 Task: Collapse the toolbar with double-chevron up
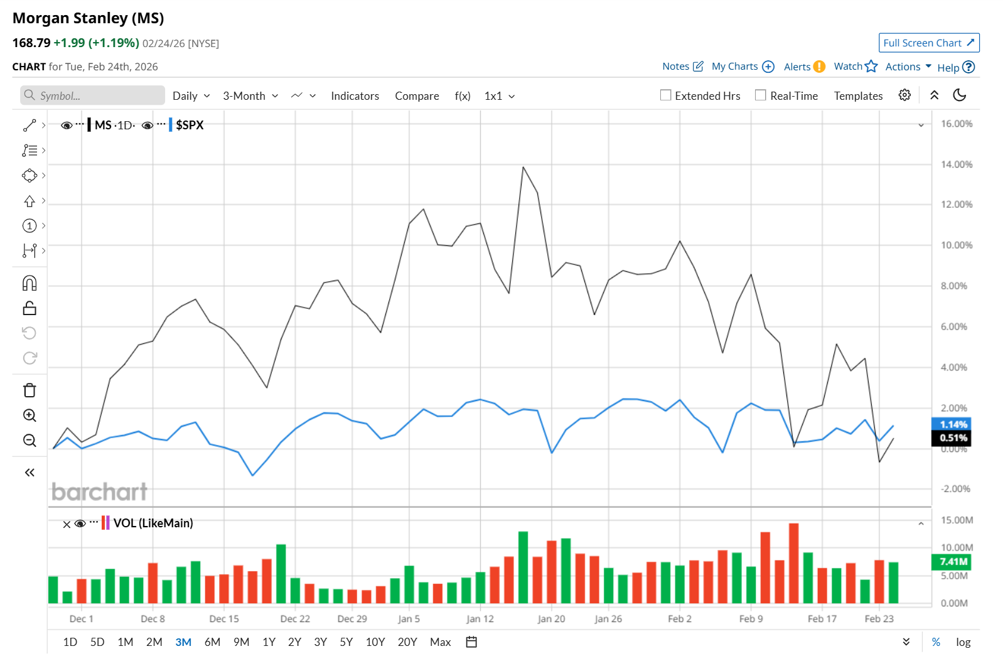tap(934, 95)
